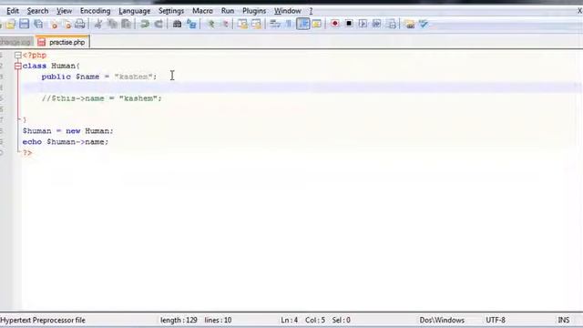Screen dimensions: 583x328
Task: Toggle synchronized horizontal scrolling icon
Action: click(256, 25)
